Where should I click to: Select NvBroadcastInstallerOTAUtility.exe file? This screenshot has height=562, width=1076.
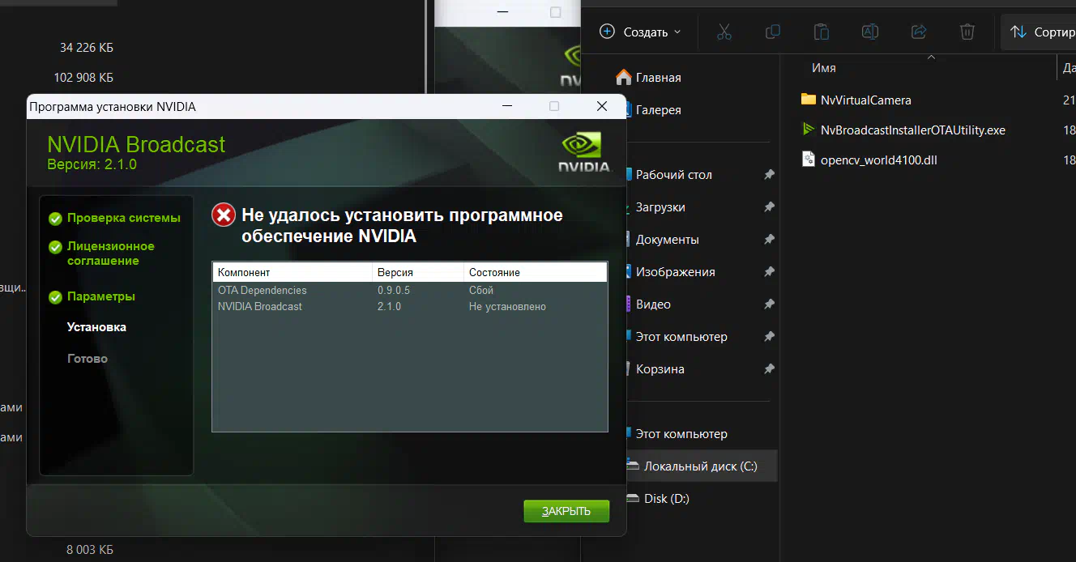pyautogui.click(x=912, y=130)
